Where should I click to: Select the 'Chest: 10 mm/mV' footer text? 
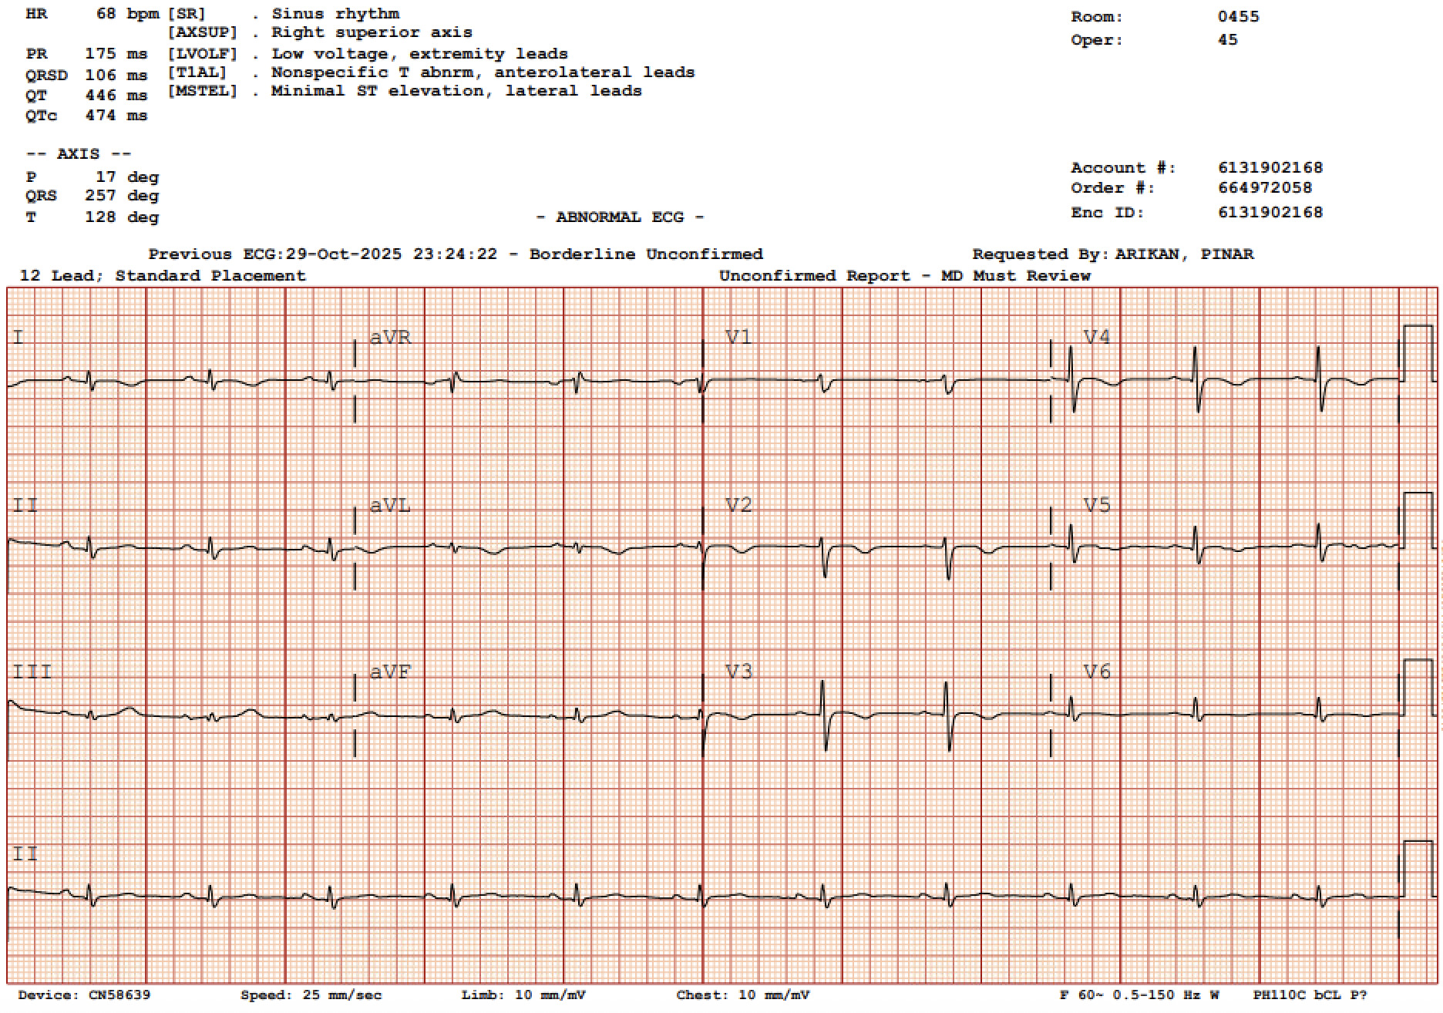click(x=743, y=995)
